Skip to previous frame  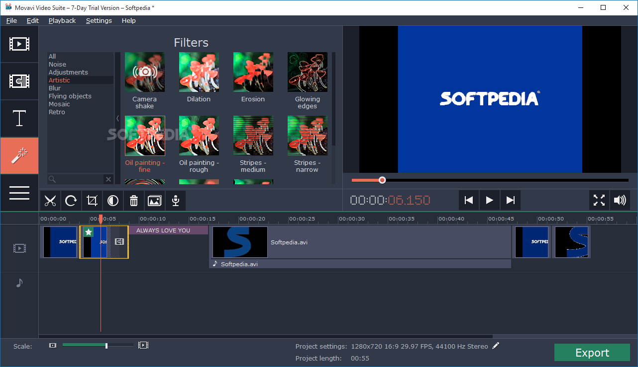(469, 200)
